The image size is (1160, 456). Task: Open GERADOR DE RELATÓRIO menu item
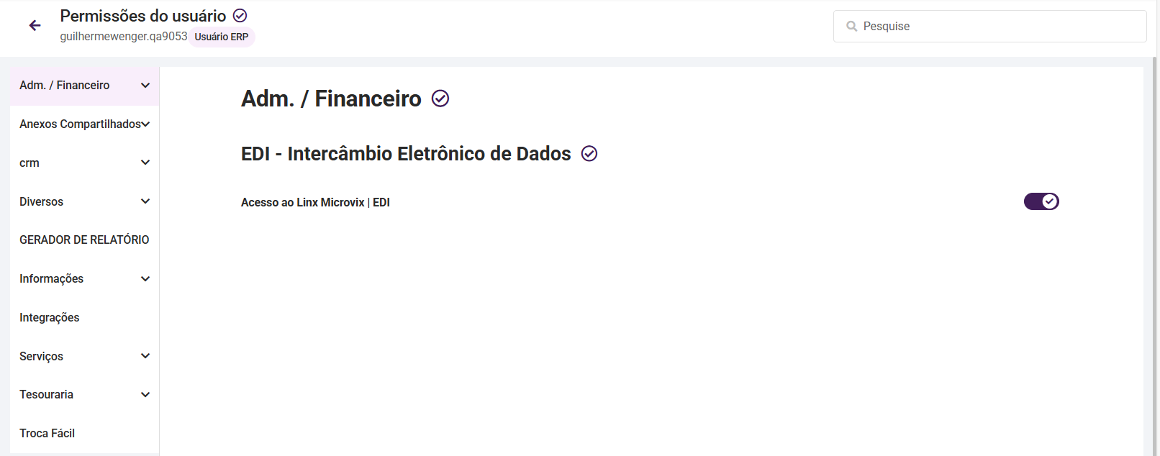[84, 240]
